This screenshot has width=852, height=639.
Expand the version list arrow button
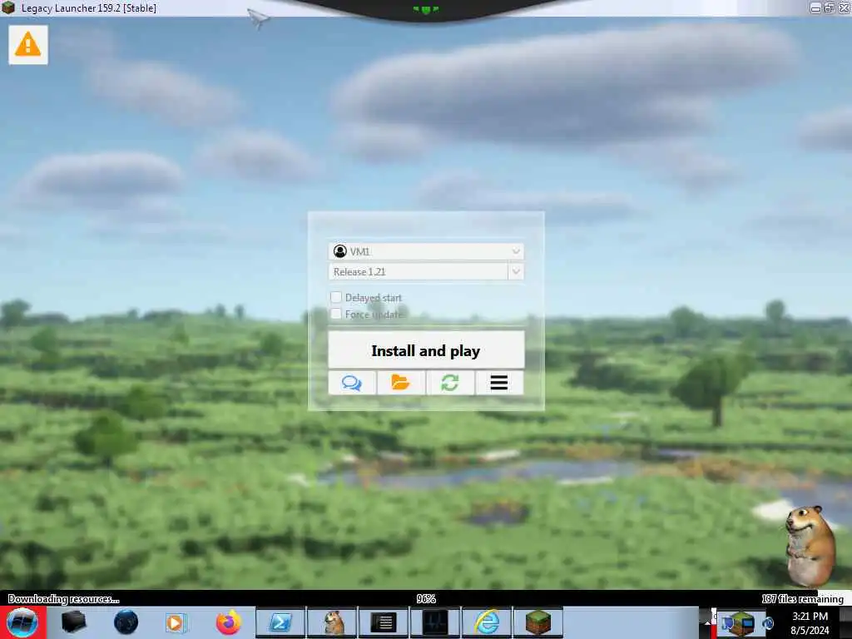[516, 272]
